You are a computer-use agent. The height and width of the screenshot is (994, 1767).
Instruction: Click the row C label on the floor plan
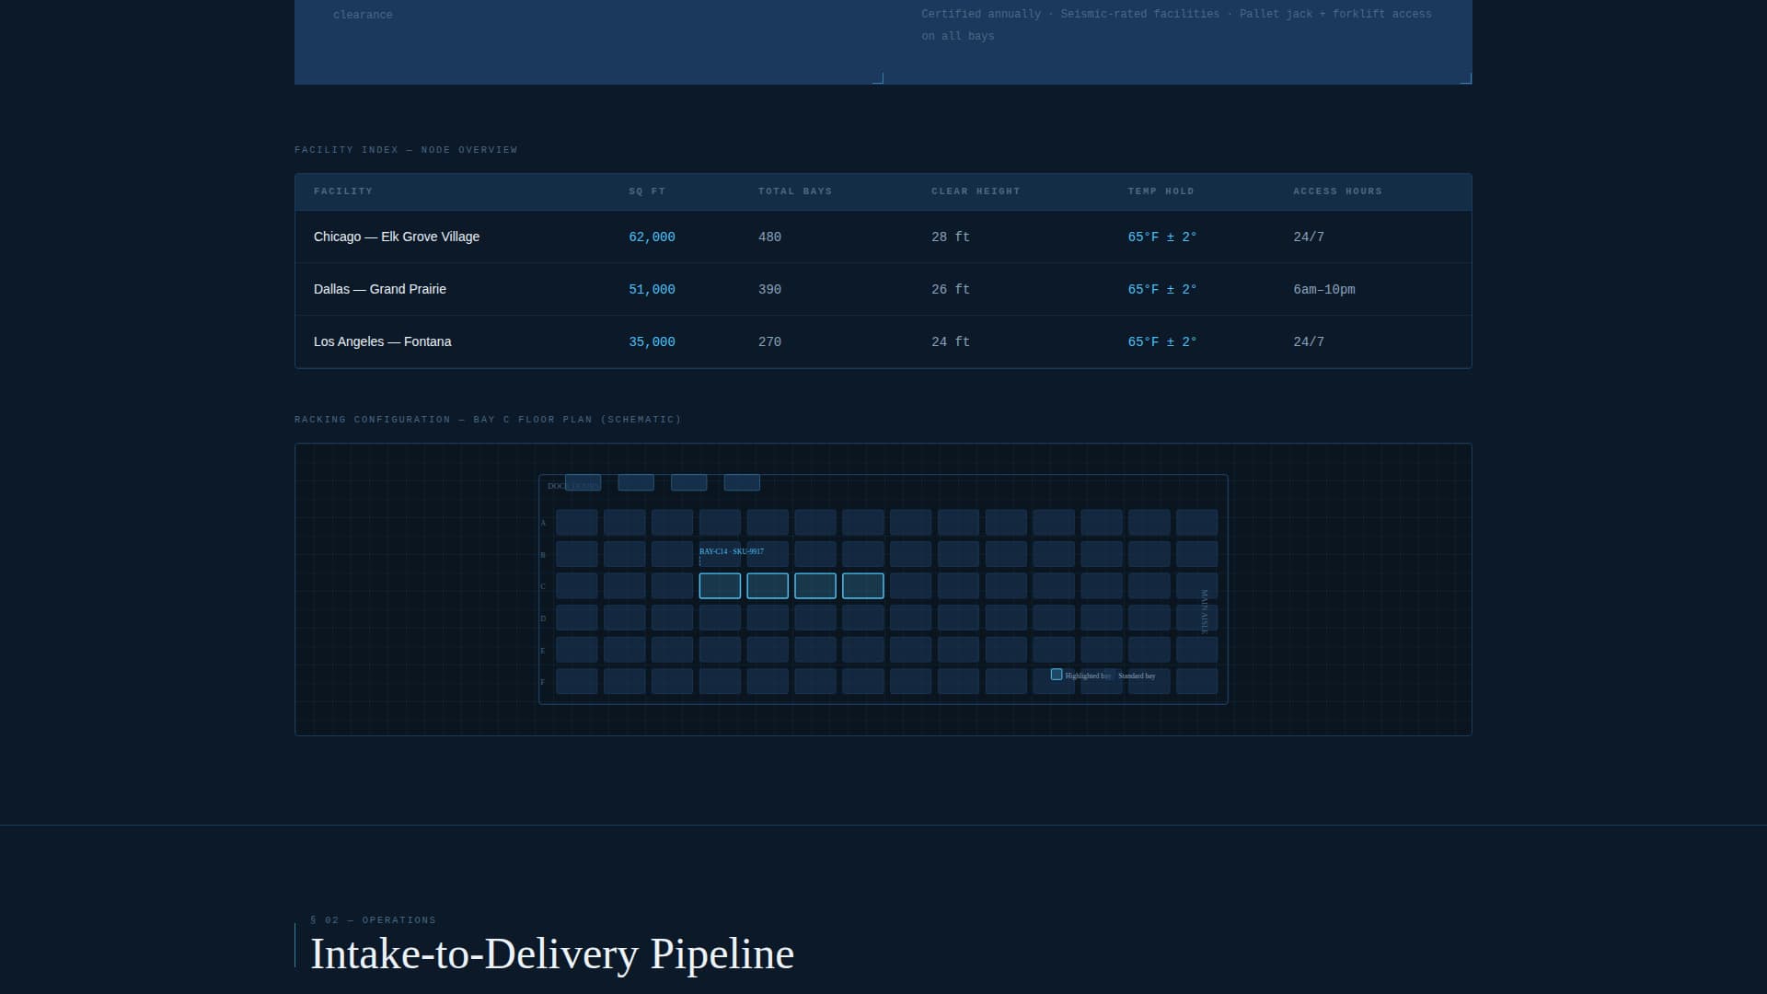pyautogui.click(x=543, y=586)
